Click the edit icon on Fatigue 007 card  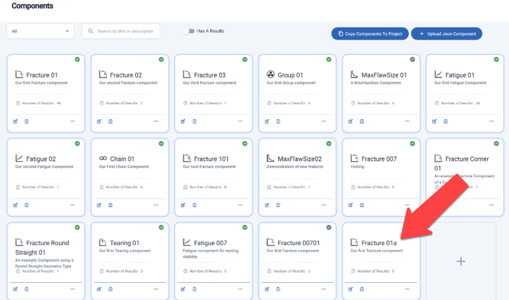[183, 289]
